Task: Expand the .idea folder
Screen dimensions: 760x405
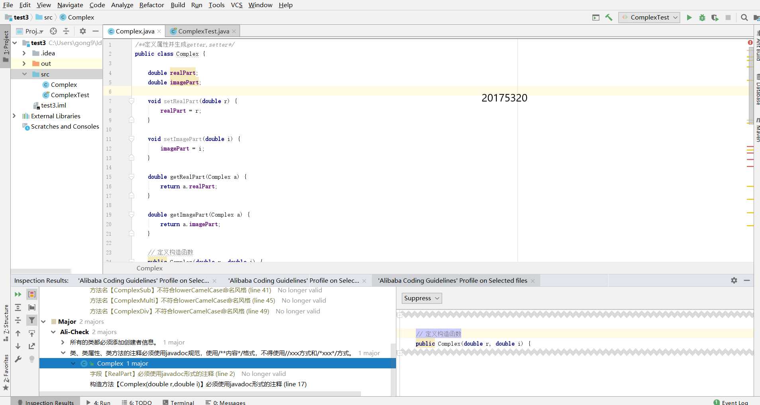Action: 24,53
